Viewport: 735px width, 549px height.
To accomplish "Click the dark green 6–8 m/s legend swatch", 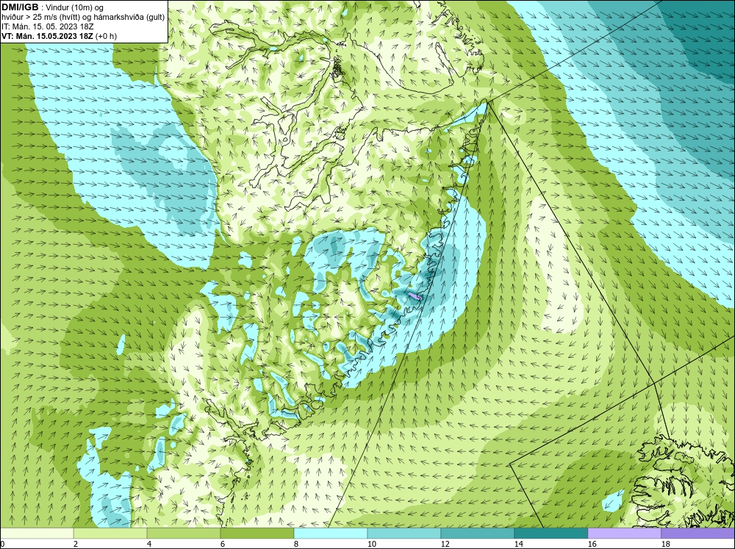I will (257, 533).
